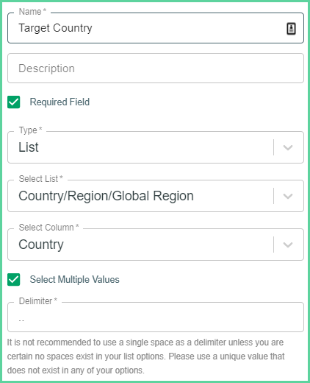The image size is (310, 383).
Task: Disable the Select Multiple Values checkbox
Action: [14, 280]
